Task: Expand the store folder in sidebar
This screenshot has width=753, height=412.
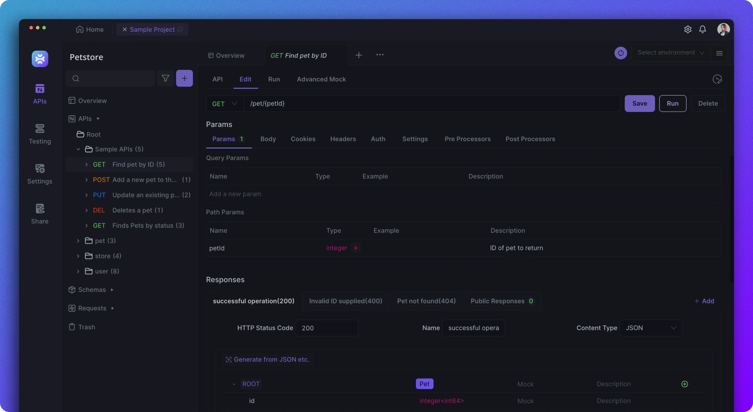Action: tap(78, 256)
